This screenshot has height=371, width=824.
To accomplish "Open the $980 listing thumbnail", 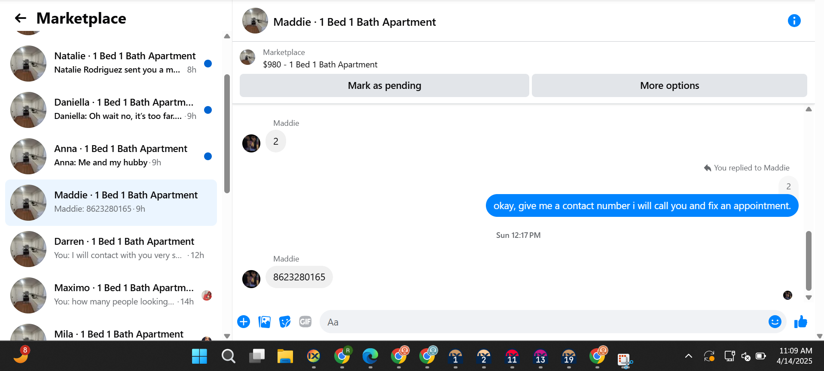I will click(x=247, y=57).
